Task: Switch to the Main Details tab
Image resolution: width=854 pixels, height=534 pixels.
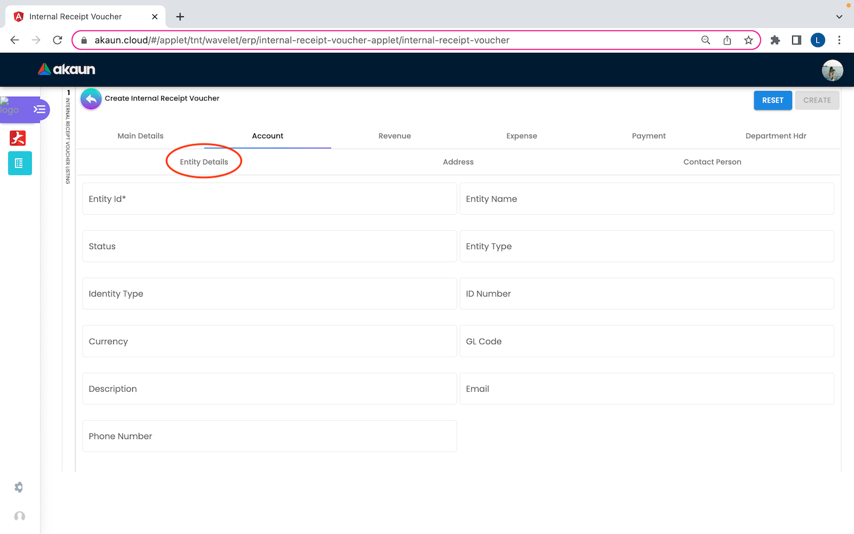Action: coord(141,136)
